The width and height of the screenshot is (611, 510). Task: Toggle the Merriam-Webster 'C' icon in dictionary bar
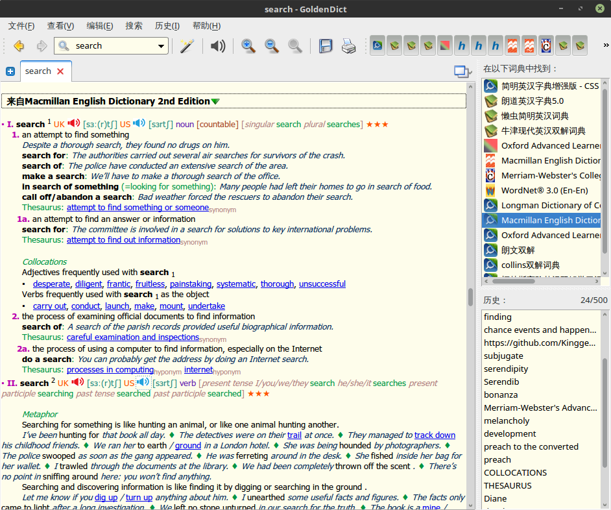545,45
